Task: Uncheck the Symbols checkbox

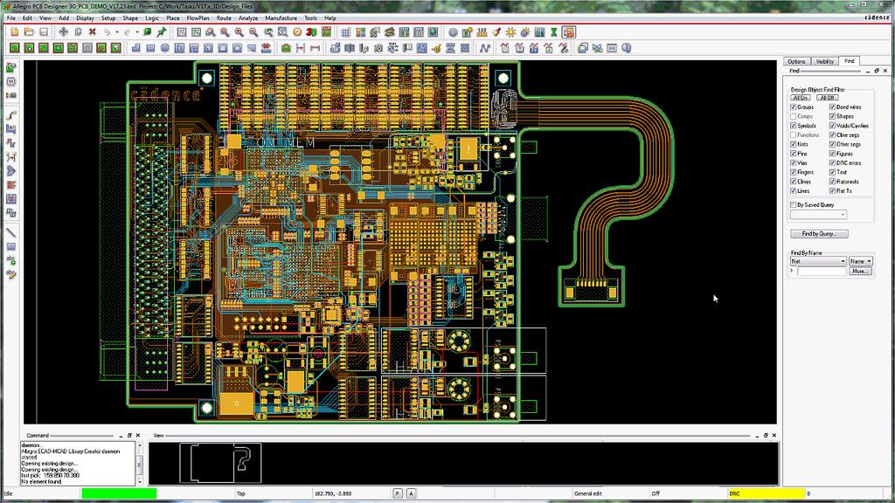Action: [x=794, y=126]
